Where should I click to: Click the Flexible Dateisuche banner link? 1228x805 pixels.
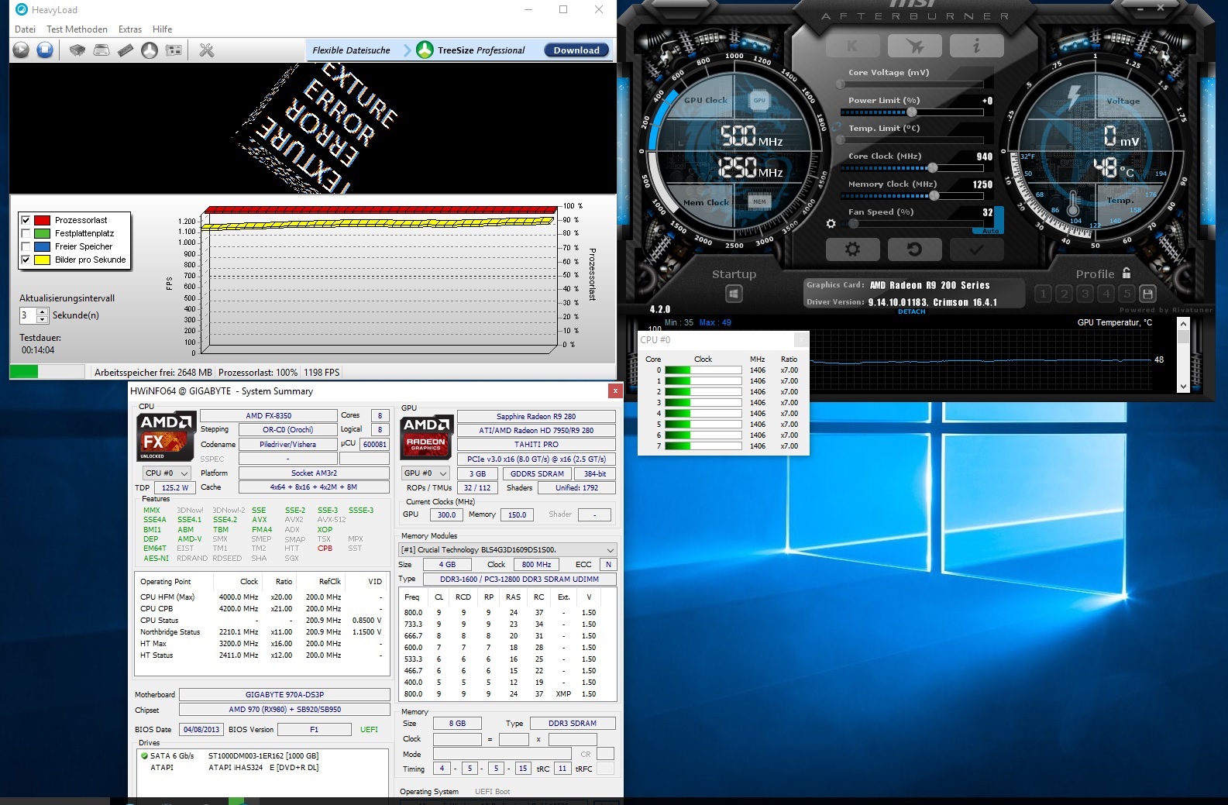351,50
